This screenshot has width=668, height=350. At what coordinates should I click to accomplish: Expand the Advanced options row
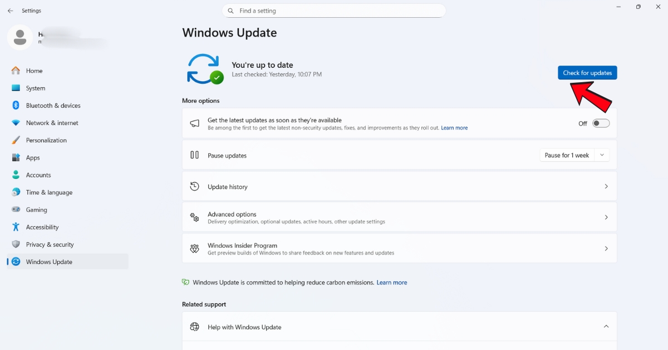tap(606, 217)
